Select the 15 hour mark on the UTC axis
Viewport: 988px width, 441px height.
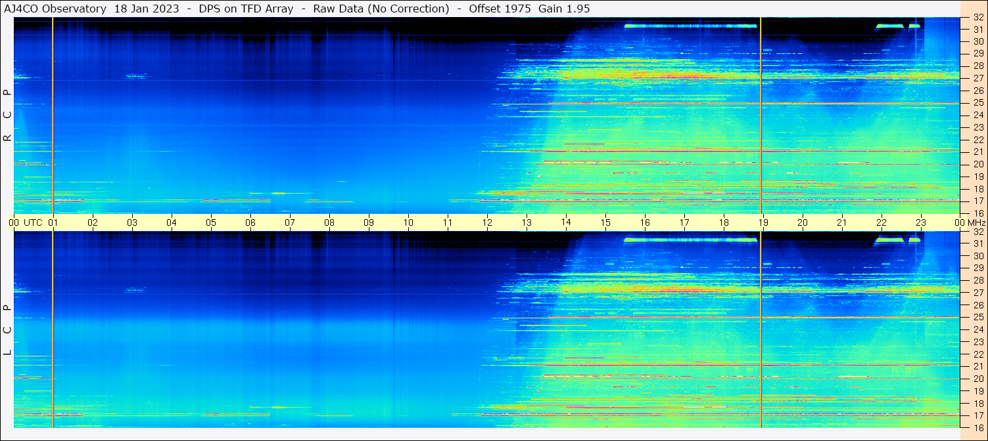605,222
